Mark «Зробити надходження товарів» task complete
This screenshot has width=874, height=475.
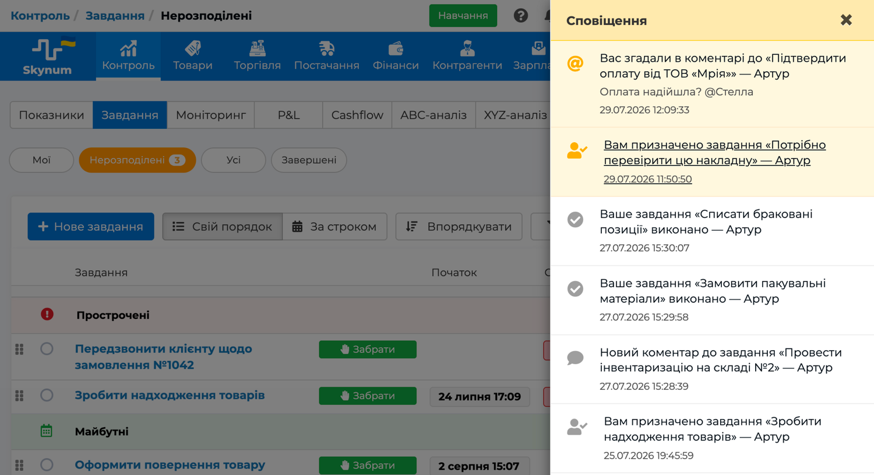47,395
